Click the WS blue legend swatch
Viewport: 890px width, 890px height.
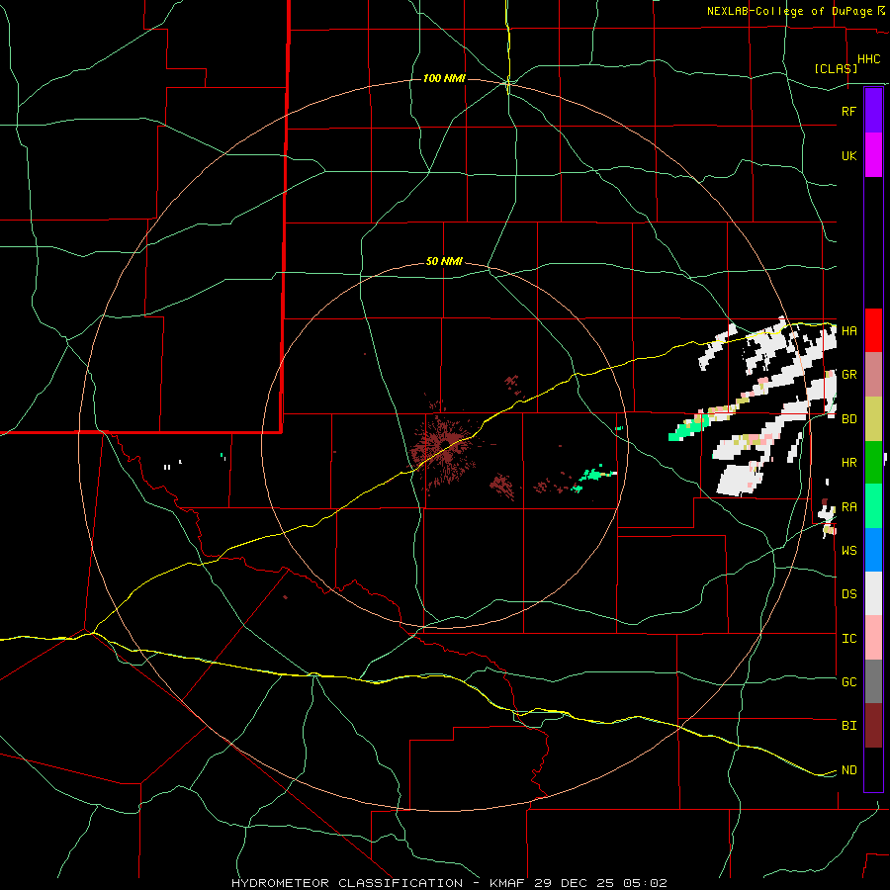point(873,550)
